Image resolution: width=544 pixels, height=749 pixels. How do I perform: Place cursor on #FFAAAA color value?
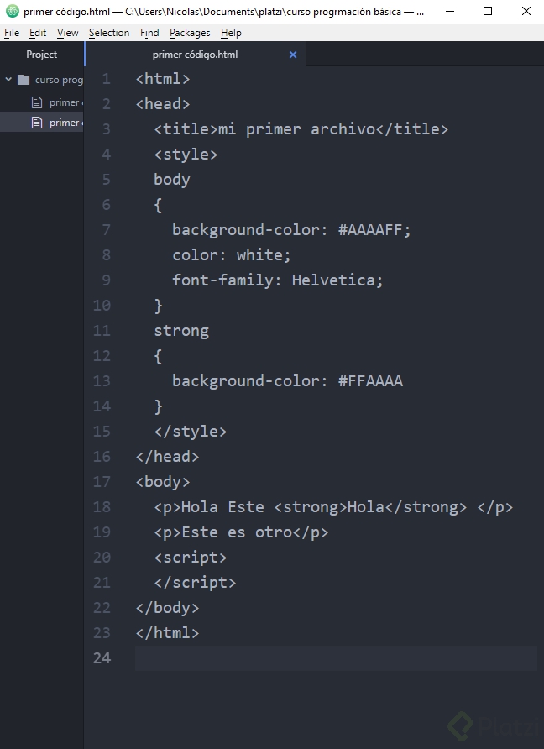click(370, 380)
